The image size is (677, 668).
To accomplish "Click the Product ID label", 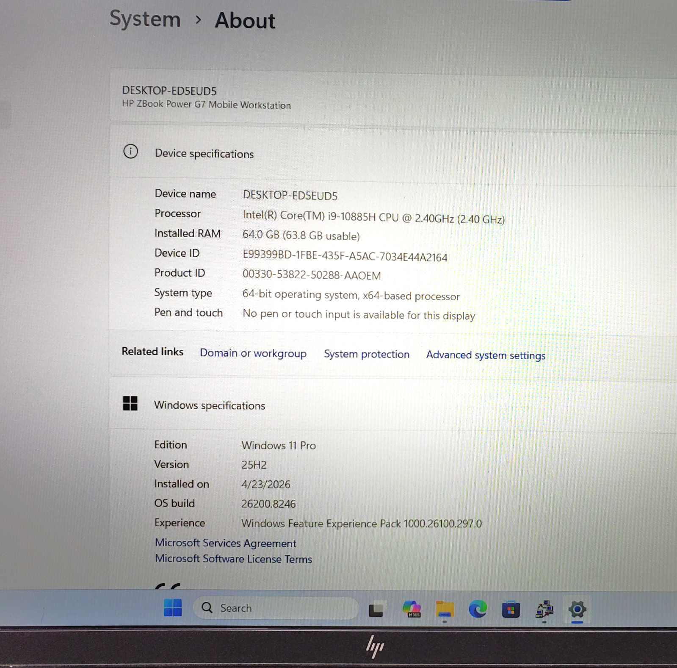I will [x=180, y=273].
